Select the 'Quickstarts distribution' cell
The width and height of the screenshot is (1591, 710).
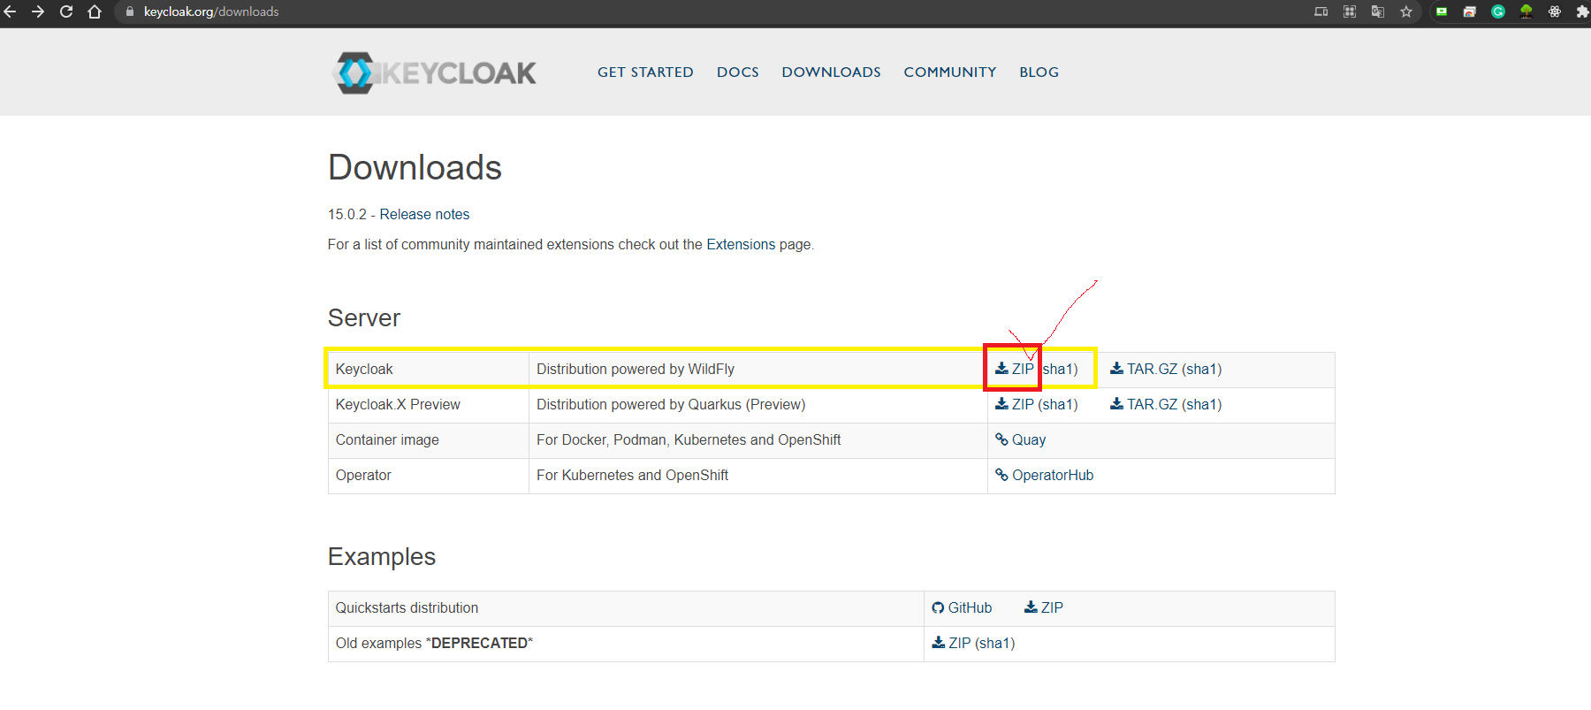click(x=626, y=608)
